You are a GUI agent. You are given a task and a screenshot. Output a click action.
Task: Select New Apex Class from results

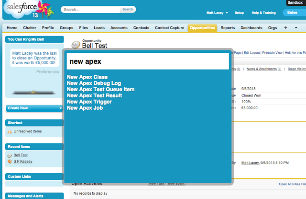87,77
